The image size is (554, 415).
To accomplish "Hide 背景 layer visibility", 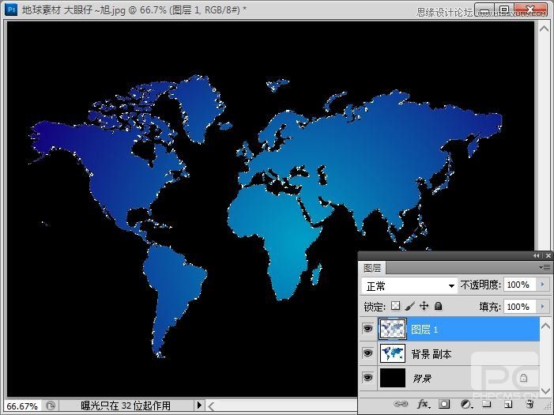I will 367,378.
